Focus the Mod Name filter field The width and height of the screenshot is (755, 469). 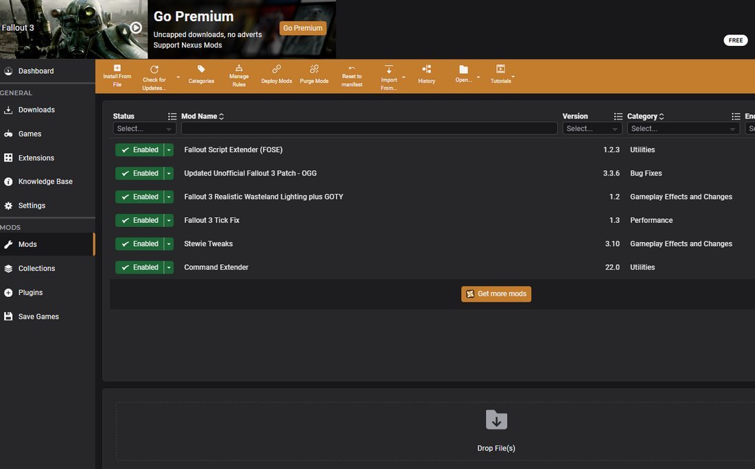point(369,128)
